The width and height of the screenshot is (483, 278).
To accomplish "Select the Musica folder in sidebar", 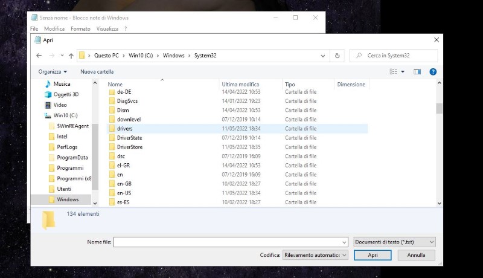I will pos(62,84).
